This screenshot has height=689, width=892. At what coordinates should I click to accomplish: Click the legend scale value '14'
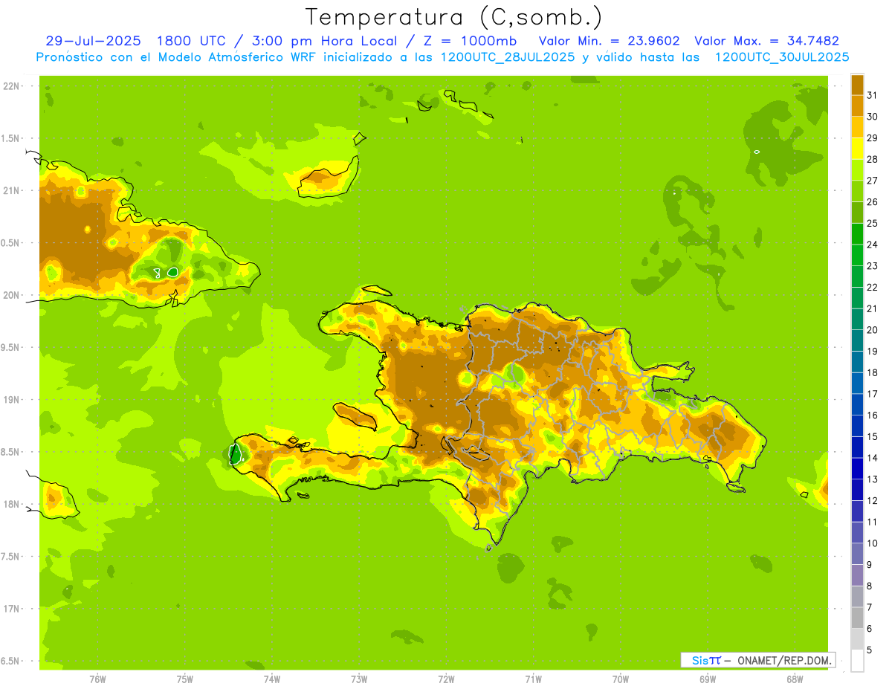pos(872,458)
